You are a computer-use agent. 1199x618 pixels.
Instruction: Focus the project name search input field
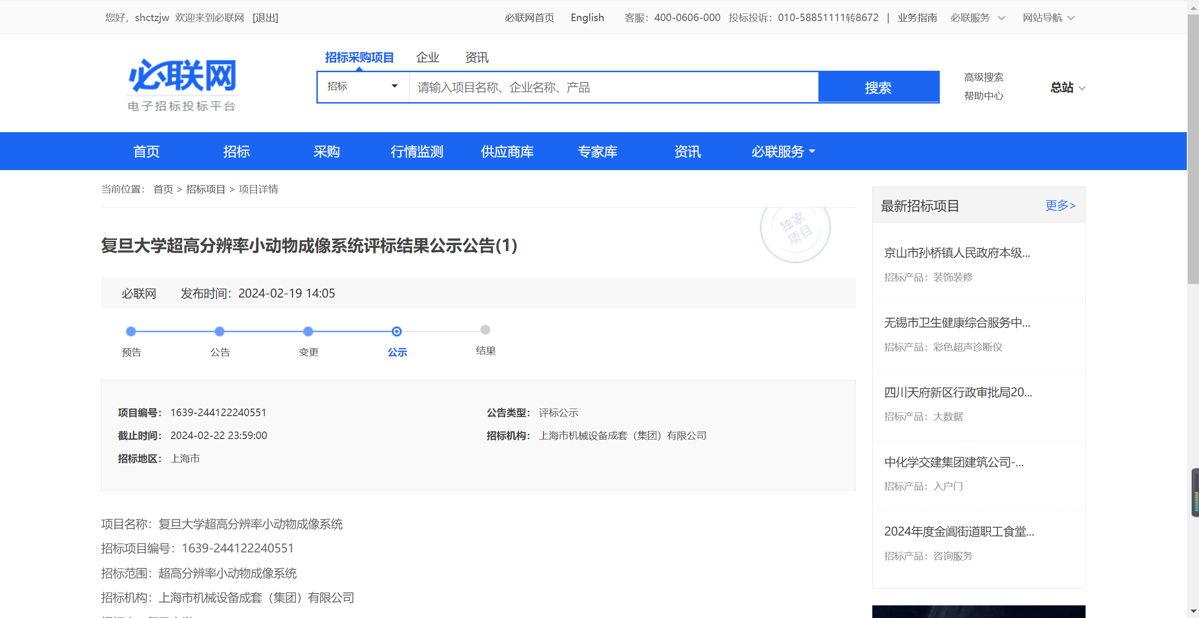click(614, 87)
